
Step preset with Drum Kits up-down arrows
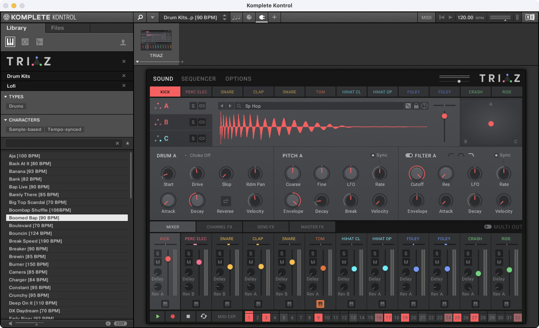(x=224, y=17)
